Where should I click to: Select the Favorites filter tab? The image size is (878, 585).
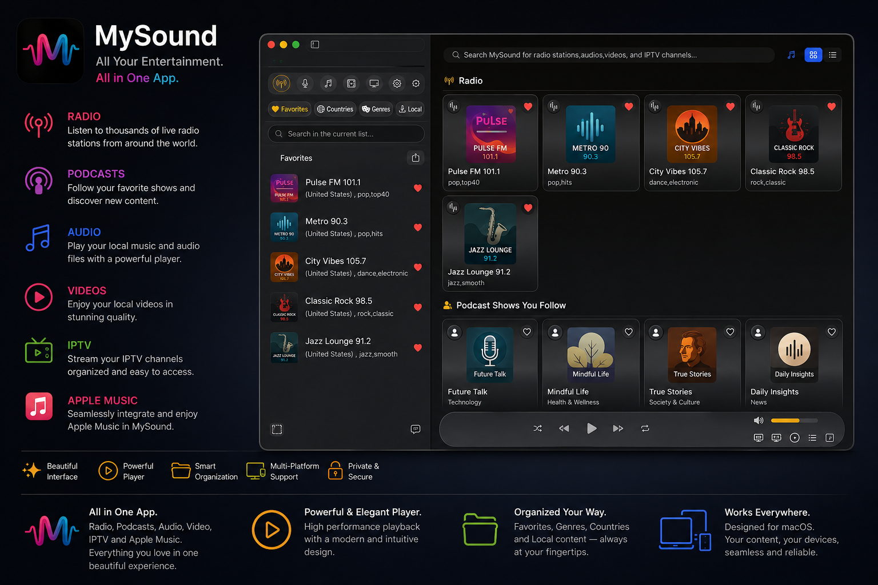pos(290,109)
